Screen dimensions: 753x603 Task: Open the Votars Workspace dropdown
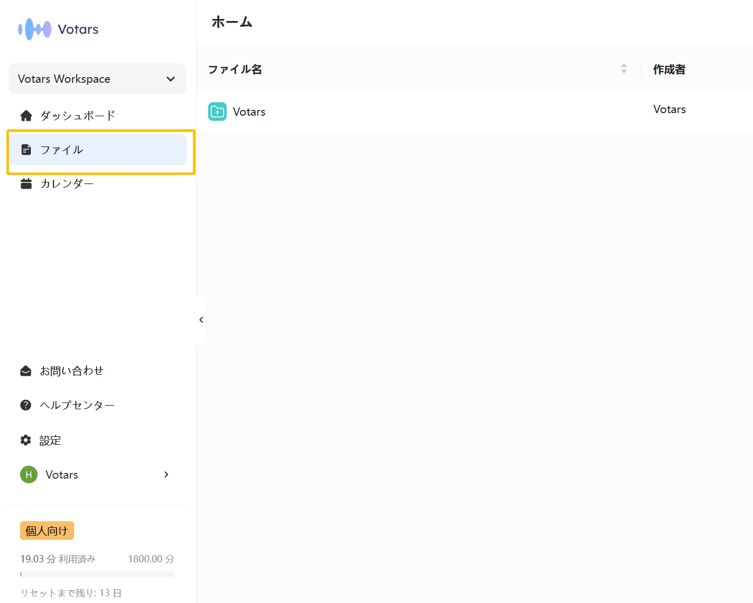click(x=97, y=79)
